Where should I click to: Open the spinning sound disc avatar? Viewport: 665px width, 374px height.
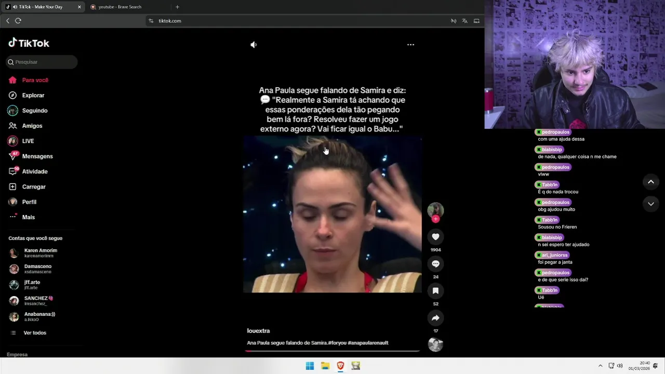coord(435,344)
